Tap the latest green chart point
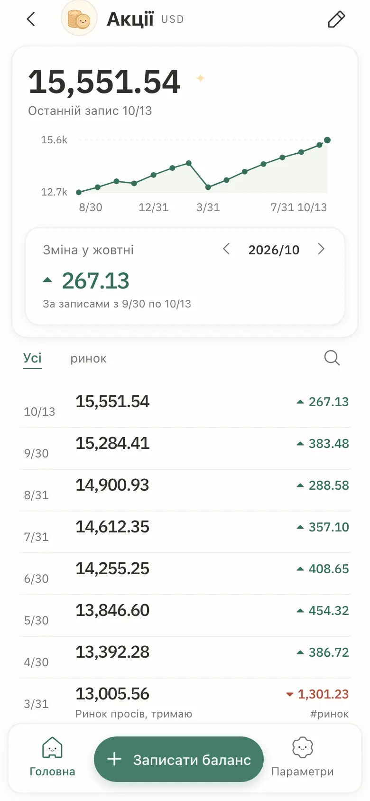 (327, 140)
